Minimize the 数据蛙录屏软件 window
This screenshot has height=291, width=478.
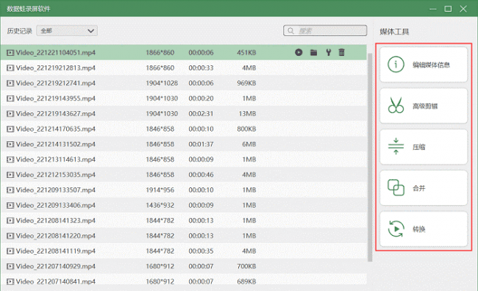[433, 9]
